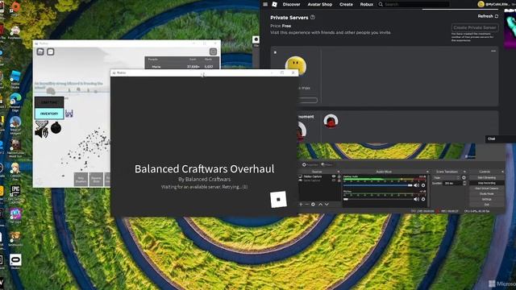Click the Roblox logo home icon
This screenshot has height=290, width=516.
point(274,4)
